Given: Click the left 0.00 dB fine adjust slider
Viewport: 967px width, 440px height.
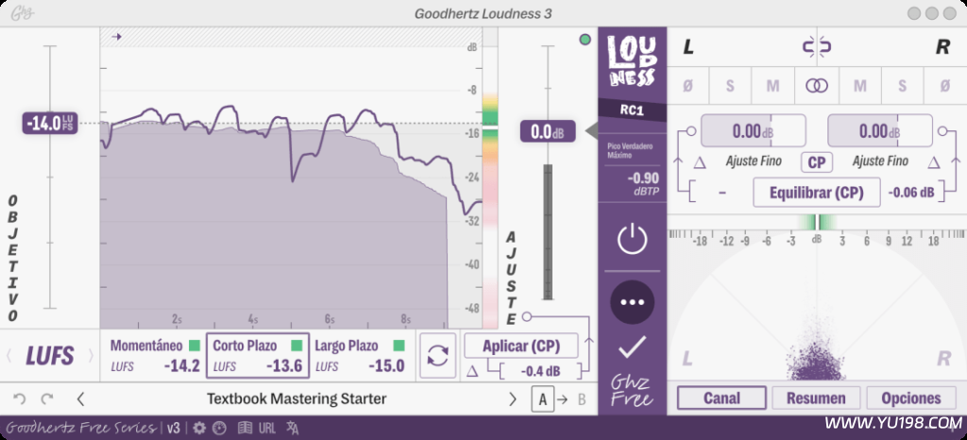Looking at the screenshot, I should [x=753, y=130].
